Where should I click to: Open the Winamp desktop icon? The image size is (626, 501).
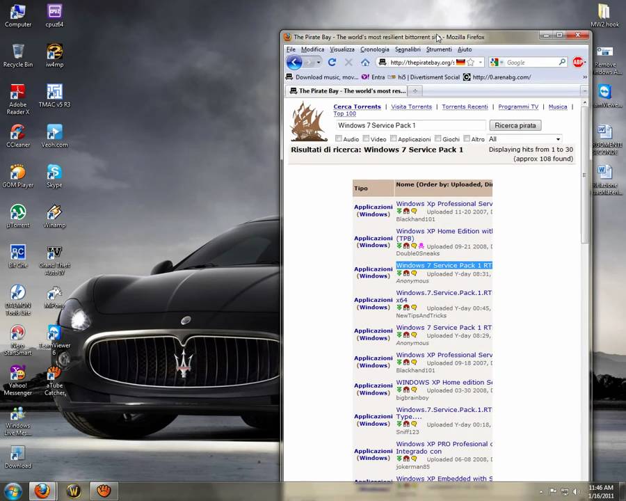(54, 216)
